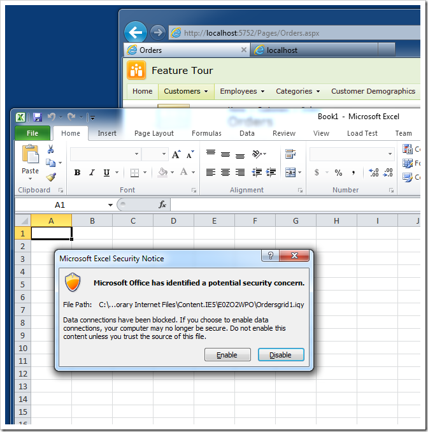Open the Font dialog launcher
The width and height of the screenshot is (428, 432).
pyautogui.click(x=194, y=190)
